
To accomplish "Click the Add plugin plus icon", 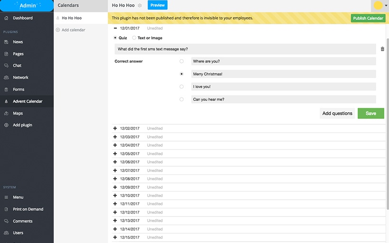I will [7, 125].
